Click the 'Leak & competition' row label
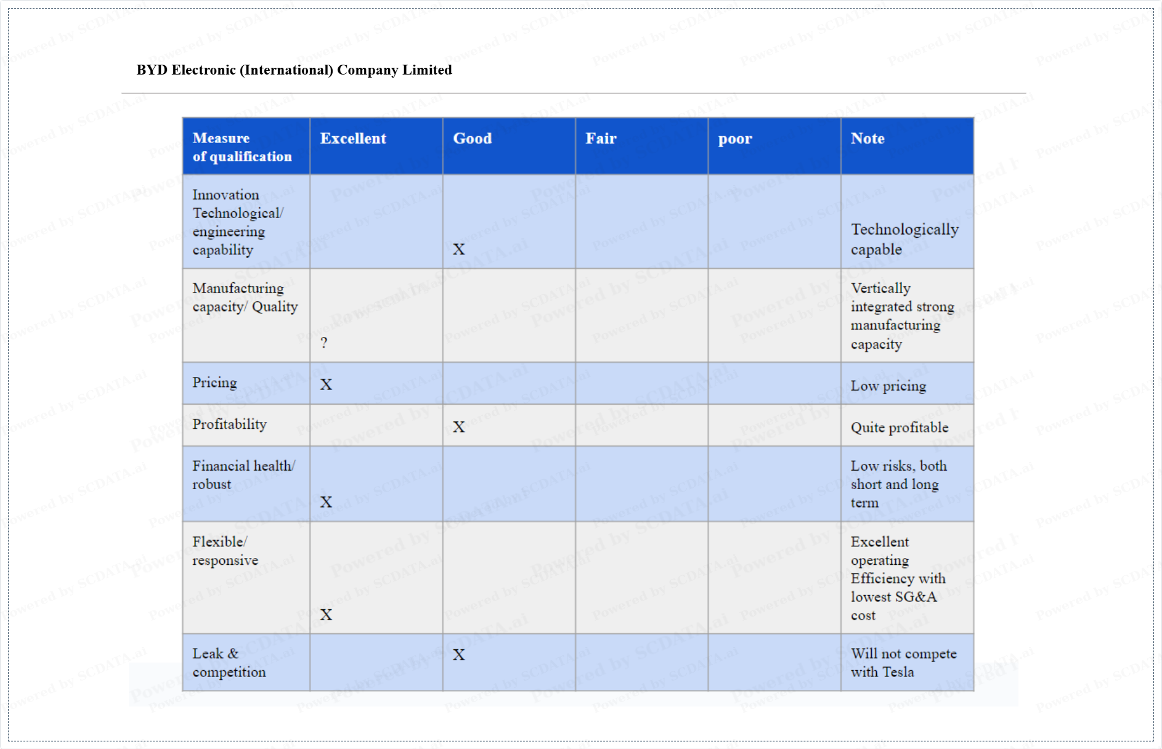This screenshot has height=749, width=1162. 229,663
